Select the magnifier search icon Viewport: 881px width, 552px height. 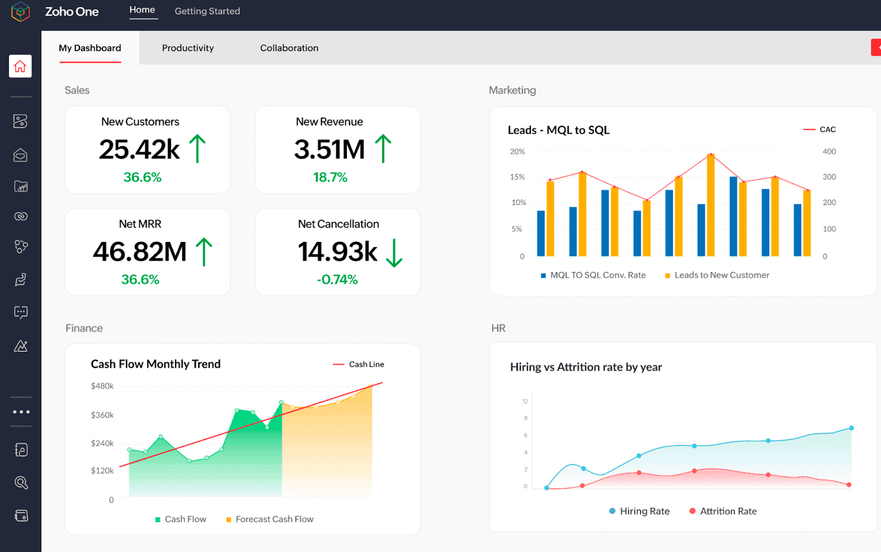point(20,482)
